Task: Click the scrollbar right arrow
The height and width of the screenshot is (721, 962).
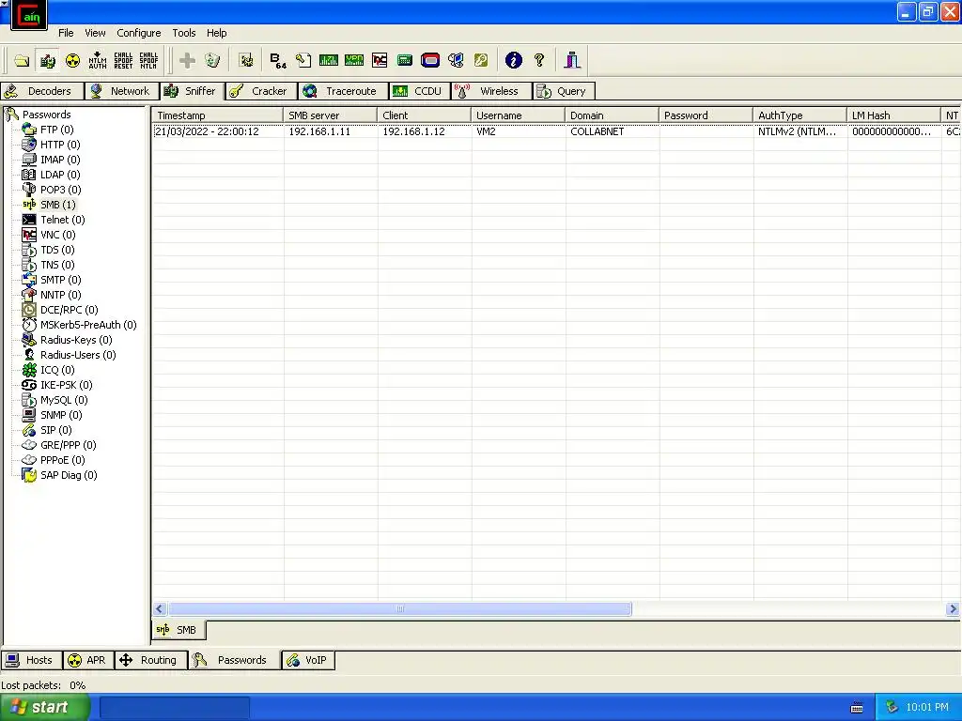Action: tap(953, 608)
